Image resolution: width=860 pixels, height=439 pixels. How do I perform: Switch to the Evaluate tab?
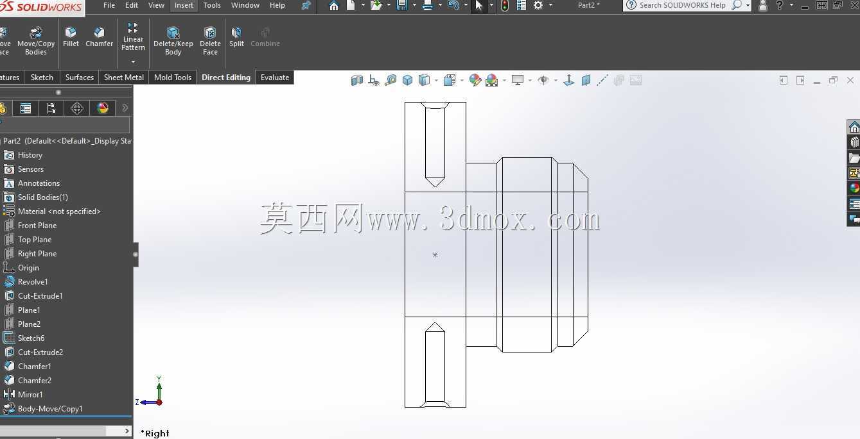click(275, 78)
